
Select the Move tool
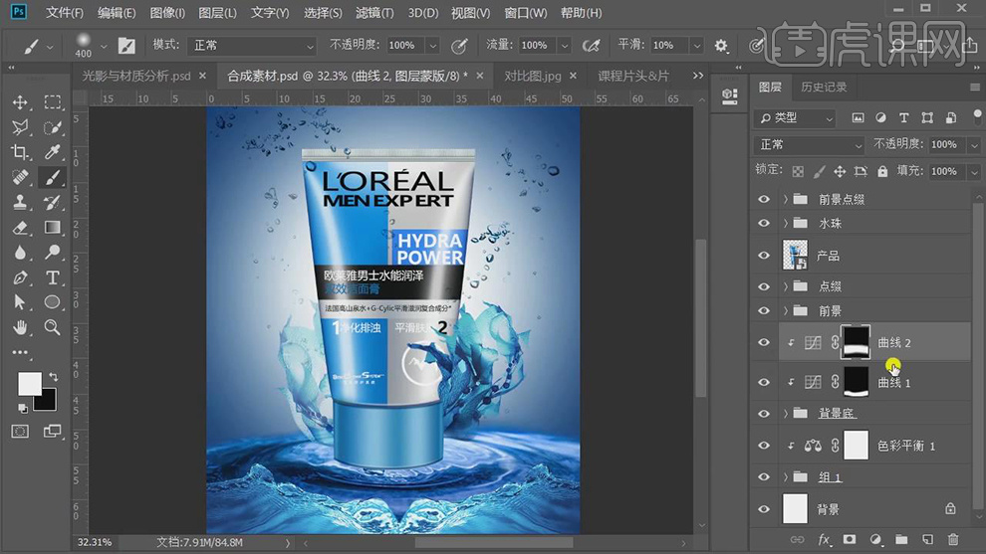pyautogui.click(x=20, y=102)
